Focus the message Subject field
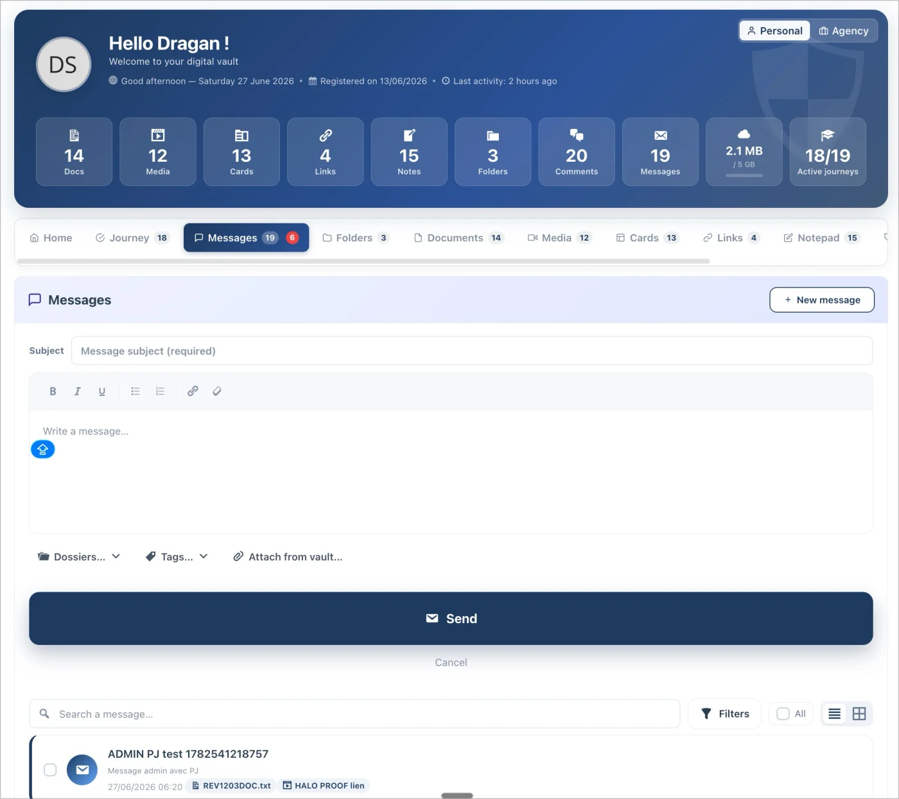899x799 pixels. click(472, 351)
